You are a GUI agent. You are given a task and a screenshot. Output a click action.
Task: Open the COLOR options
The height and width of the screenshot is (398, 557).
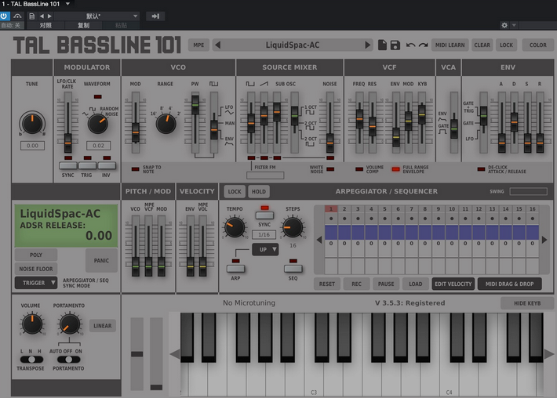tap(538, 45)
